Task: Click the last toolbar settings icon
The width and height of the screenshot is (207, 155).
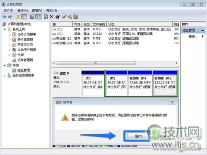Action: point(75,17)
